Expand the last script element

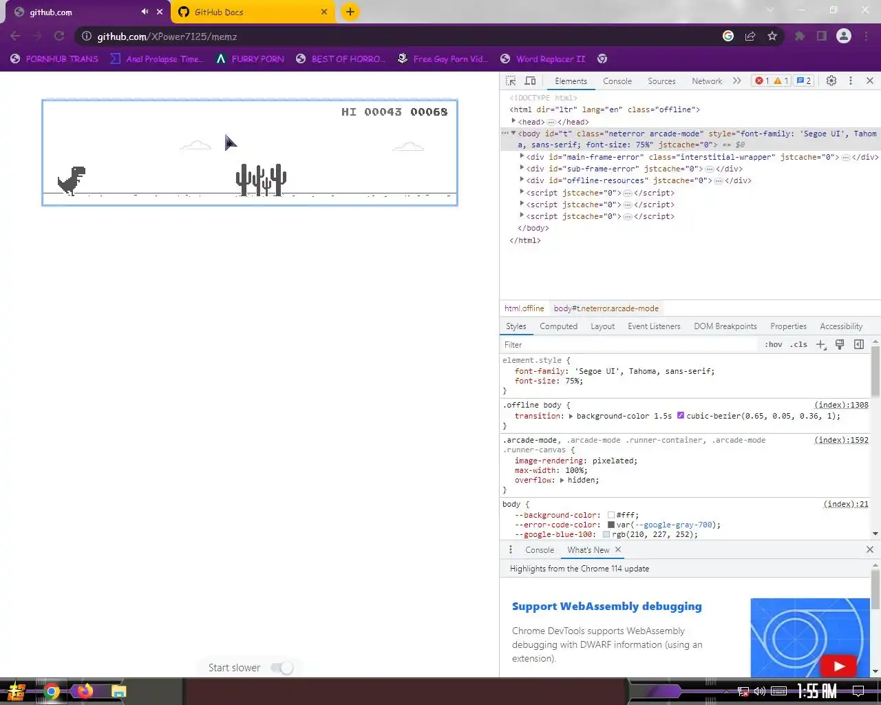tap(522, 215)
